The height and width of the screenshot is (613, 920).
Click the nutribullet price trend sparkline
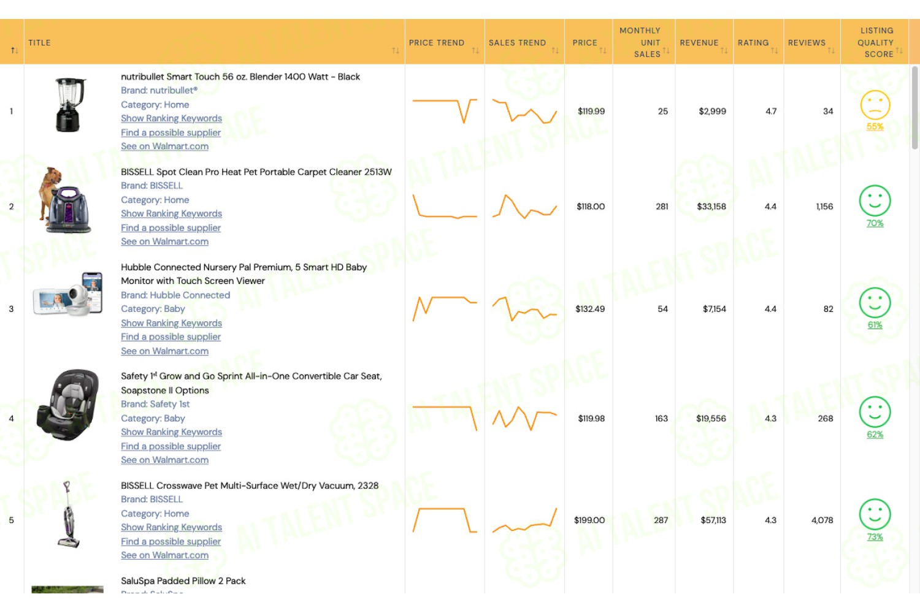pos(445,111)
